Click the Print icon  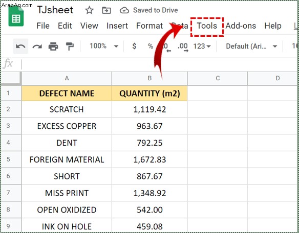coord(53,46)
